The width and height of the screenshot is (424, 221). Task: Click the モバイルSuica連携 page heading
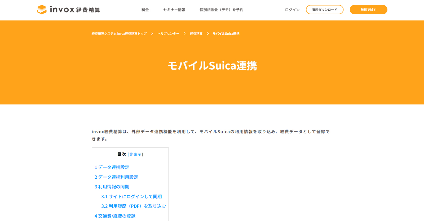(212, 66)
